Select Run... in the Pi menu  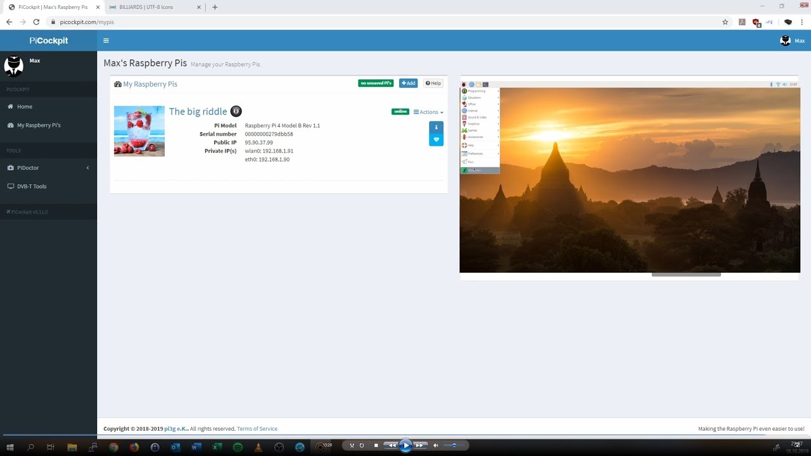[x=480, y=161]
